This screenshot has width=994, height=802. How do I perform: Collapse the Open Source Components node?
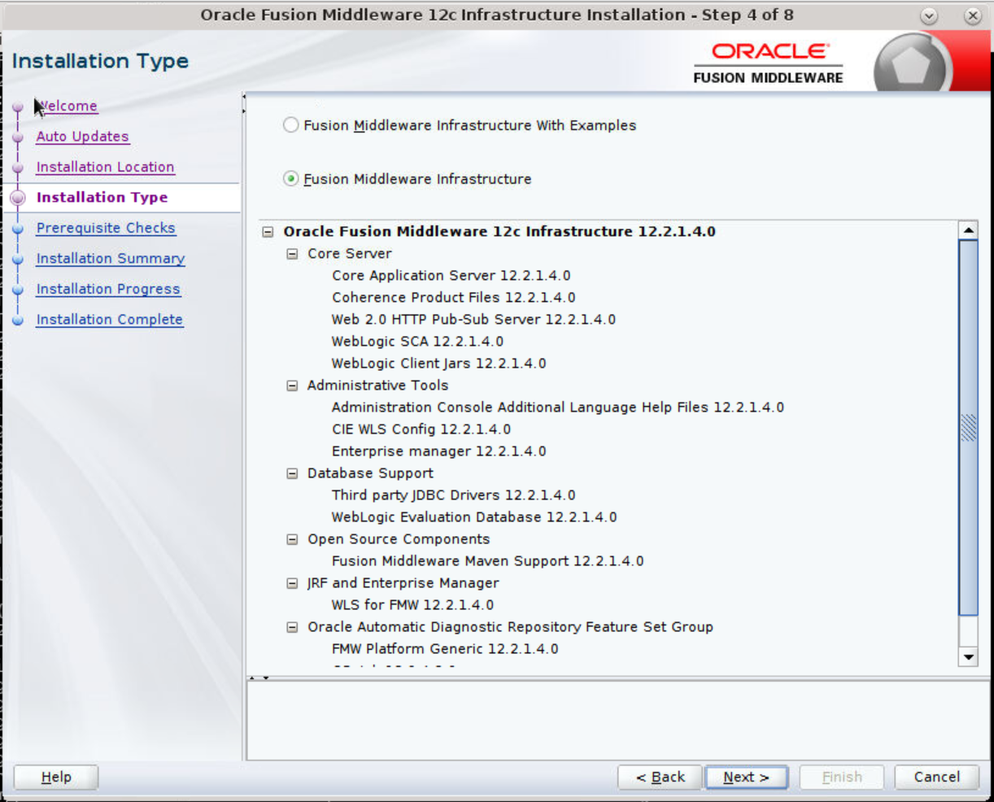pos(292,539)
